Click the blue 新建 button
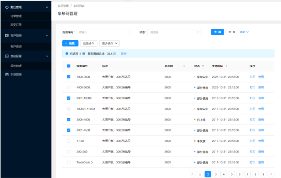Viewport: 281px width, 178px height. pyautogui.click(x=70, y=43)
